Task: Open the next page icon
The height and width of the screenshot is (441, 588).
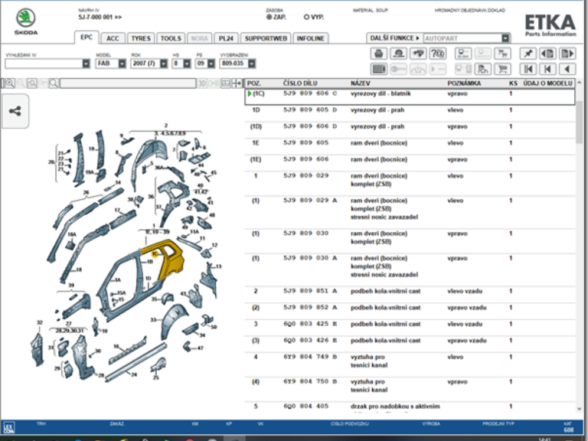Action: (567, 54)
